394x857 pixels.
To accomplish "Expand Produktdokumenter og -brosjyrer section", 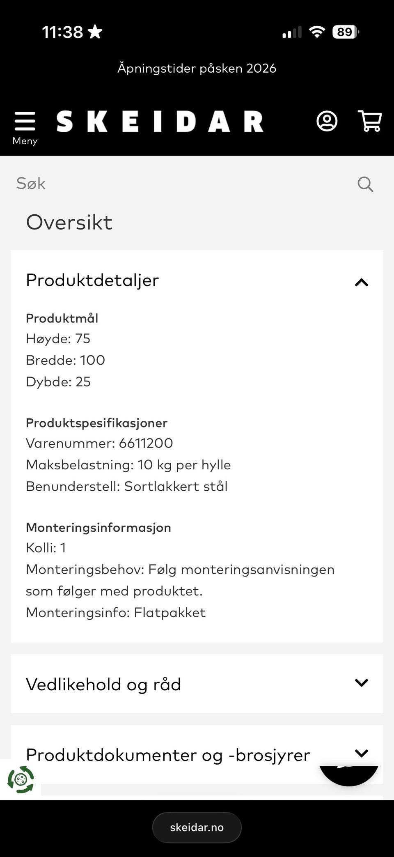I will coord(361,752).
